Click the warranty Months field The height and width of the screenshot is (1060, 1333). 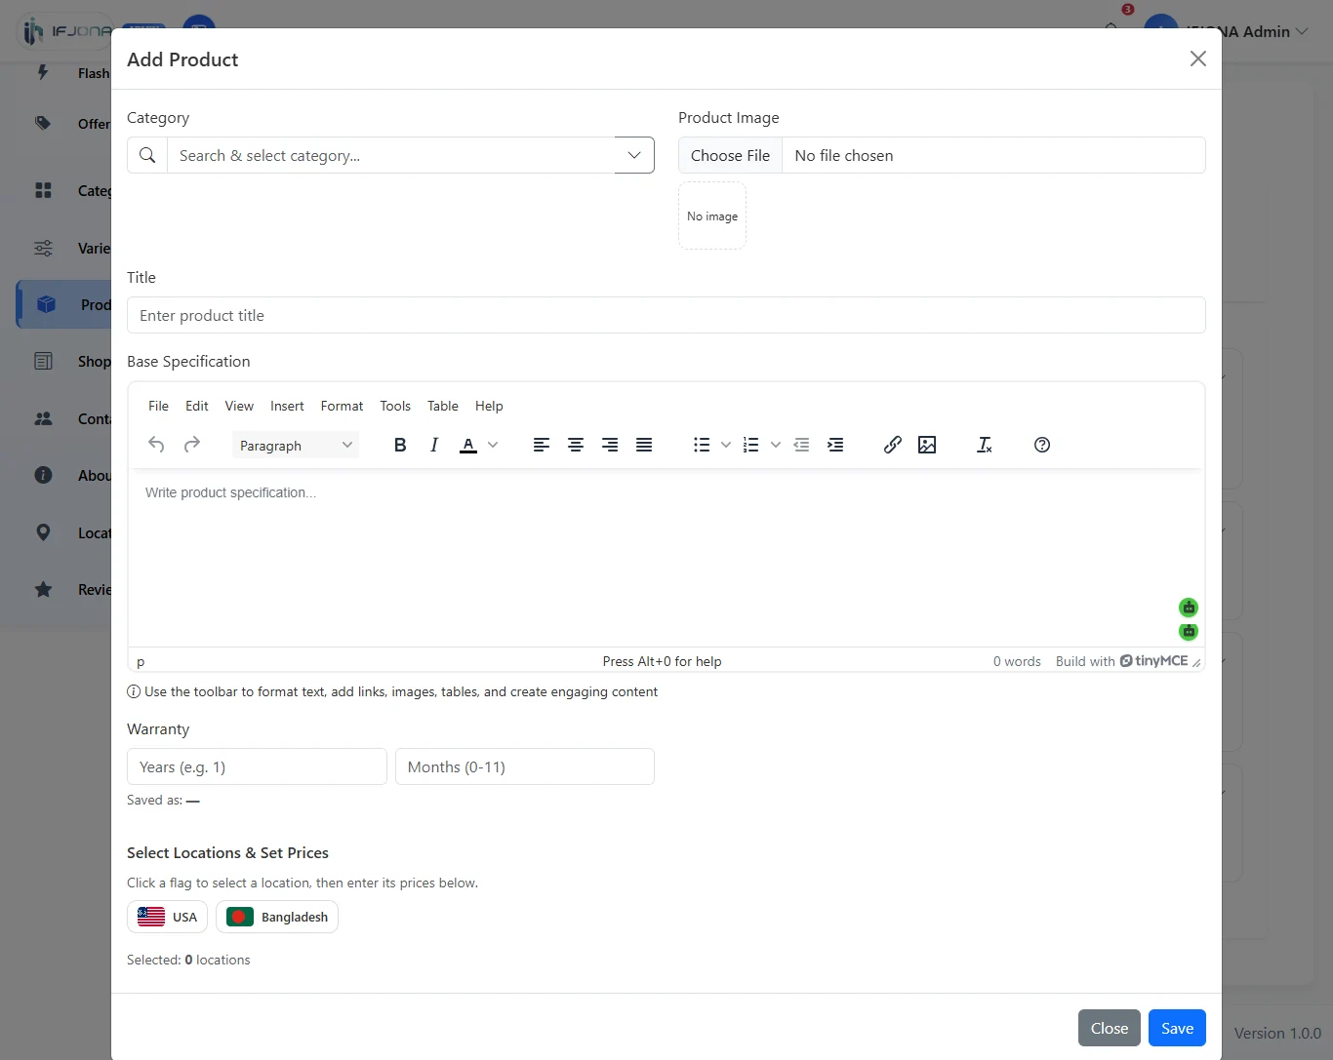click(525, 766)
